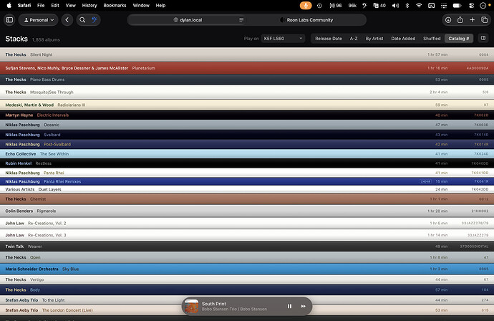Screen dimensions: 494x321
Task: Open the screen mirroring menu bar icon
Action: coord(431,5)
